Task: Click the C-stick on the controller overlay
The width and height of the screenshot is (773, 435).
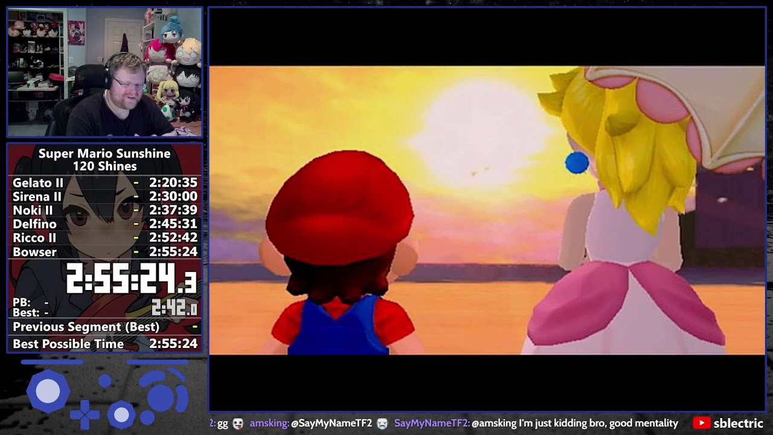Action: coord(122,415)
